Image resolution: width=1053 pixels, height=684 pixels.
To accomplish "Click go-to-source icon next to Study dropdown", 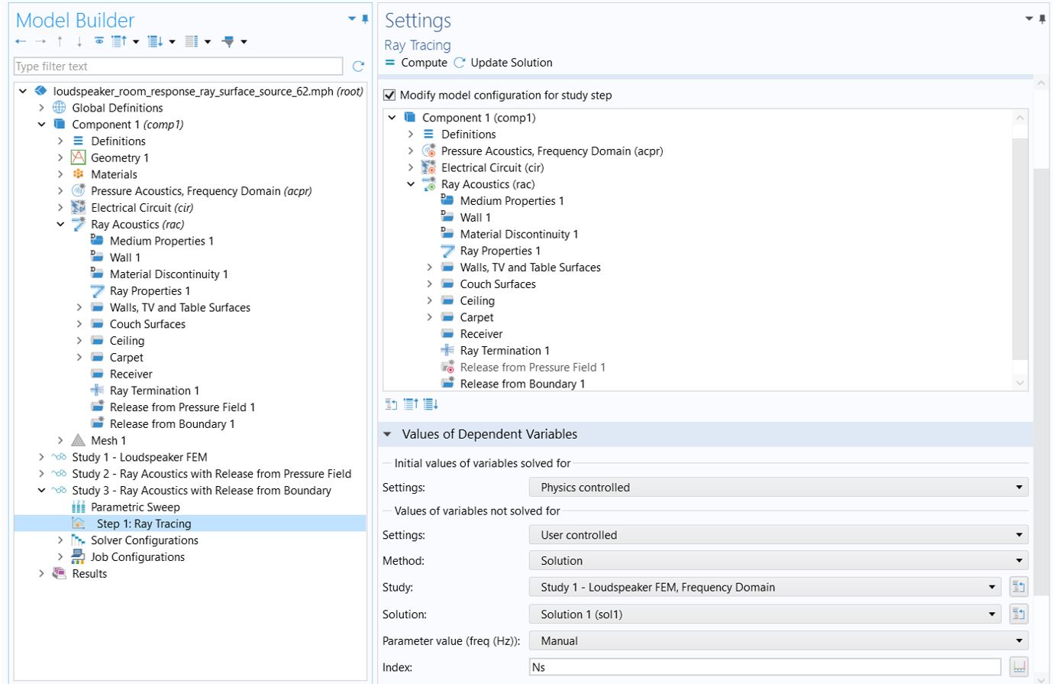I will click(1019, 587).
